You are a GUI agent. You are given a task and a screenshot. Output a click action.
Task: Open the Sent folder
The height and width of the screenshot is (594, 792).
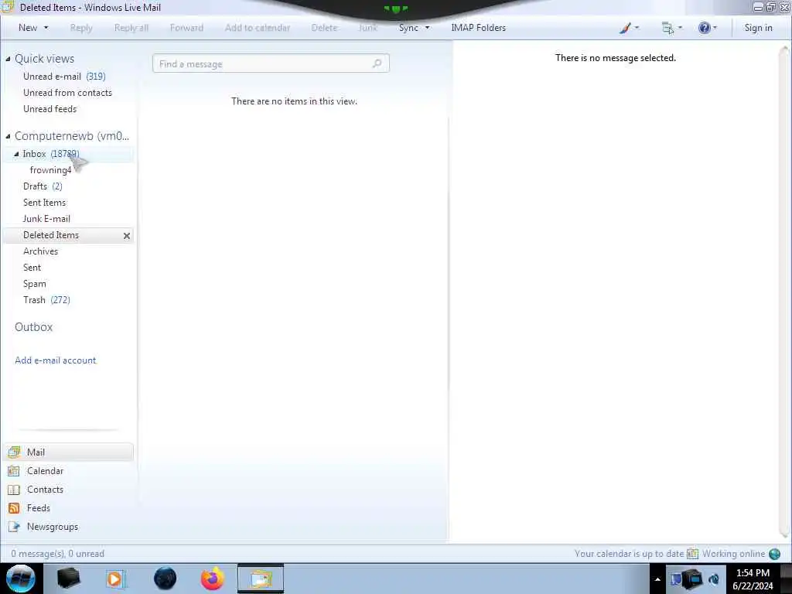click(32, 267)
